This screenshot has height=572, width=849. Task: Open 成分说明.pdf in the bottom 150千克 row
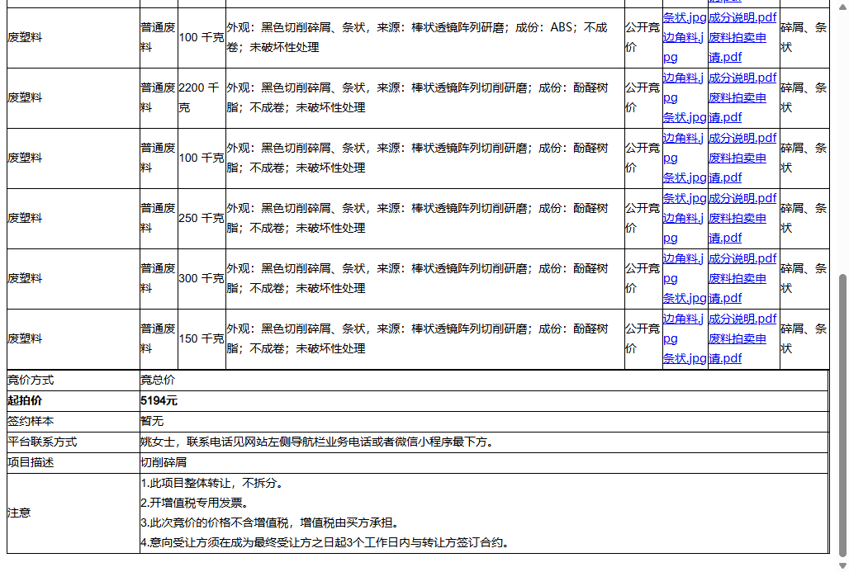[x=741, y=318]
